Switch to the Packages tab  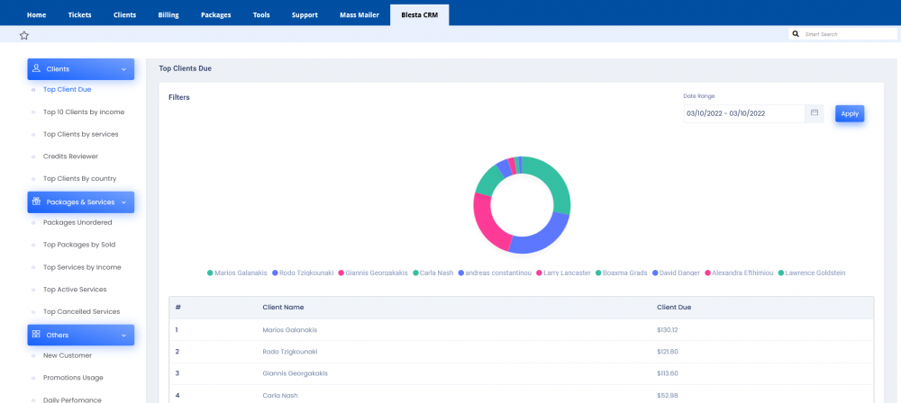click(x=216, y=15)
